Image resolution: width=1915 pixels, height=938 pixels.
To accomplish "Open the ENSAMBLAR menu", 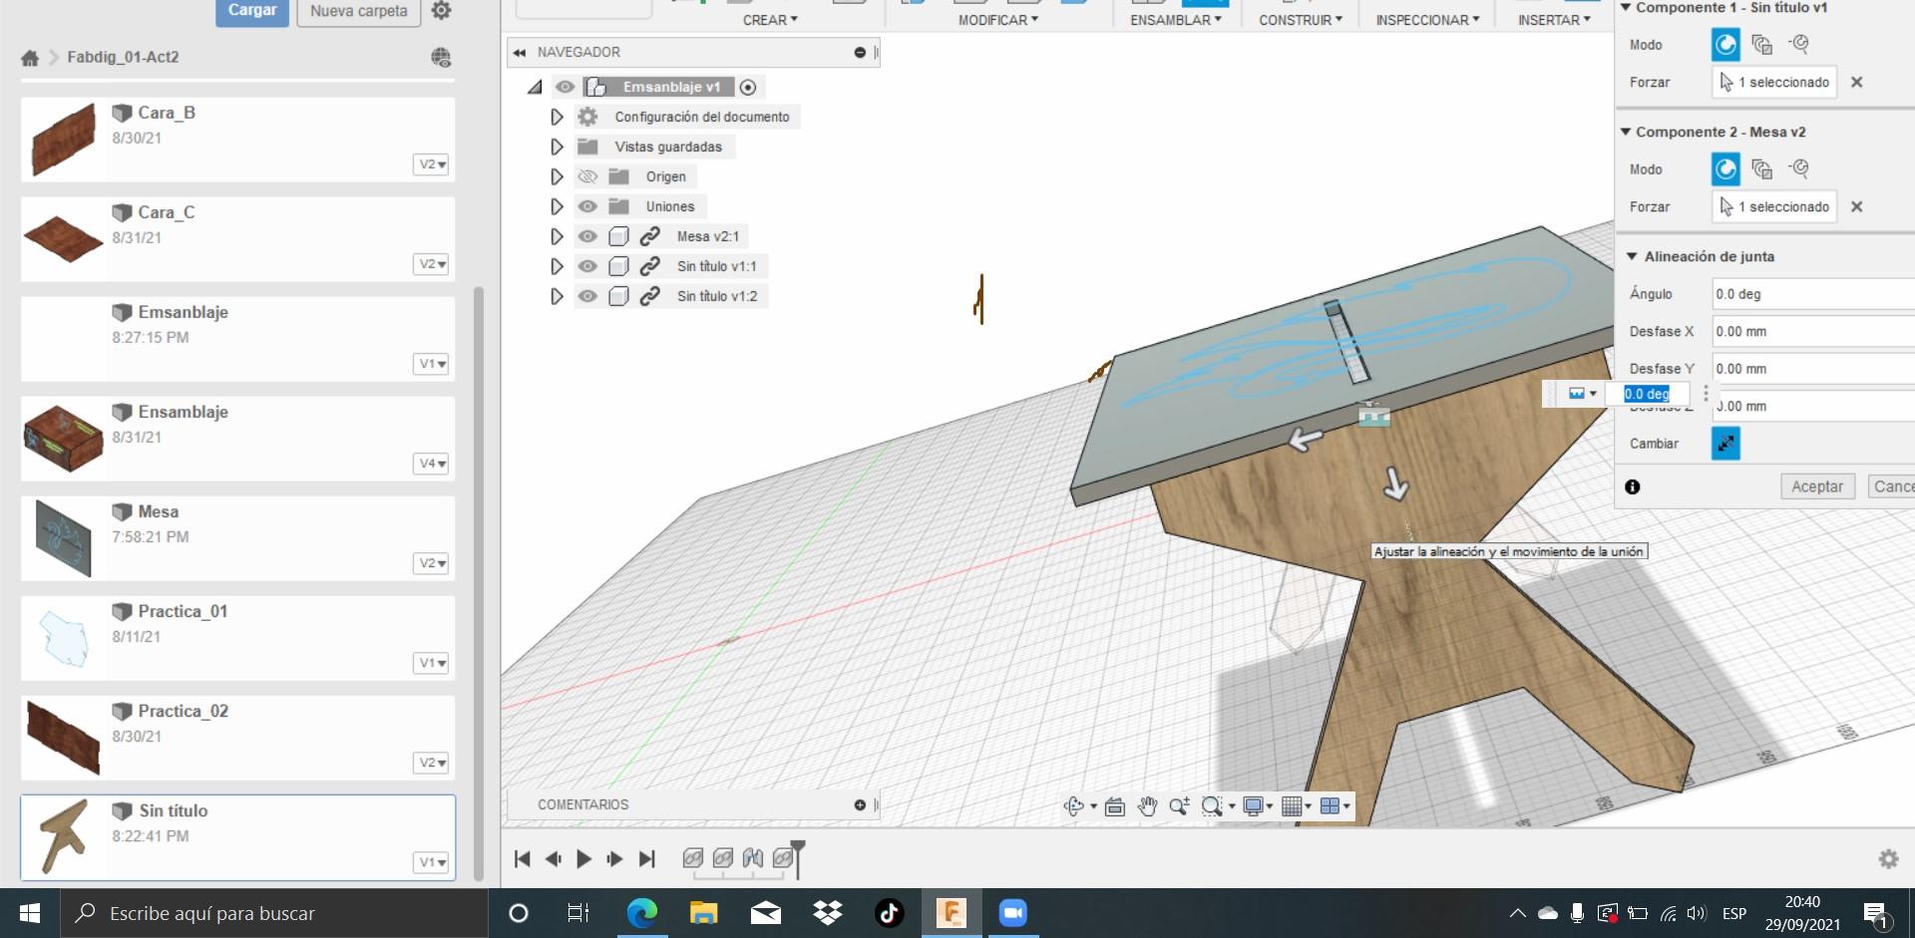I will [x=1175, y=20].
